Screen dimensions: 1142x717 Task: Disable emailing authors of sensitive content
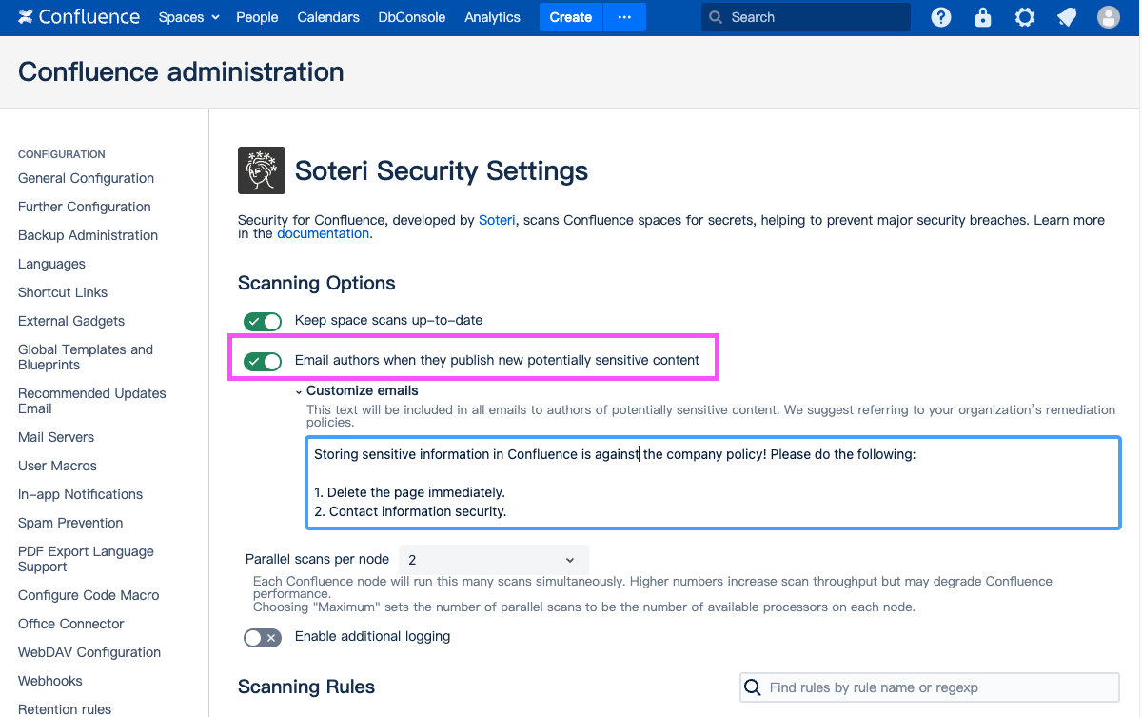(263, 361)
